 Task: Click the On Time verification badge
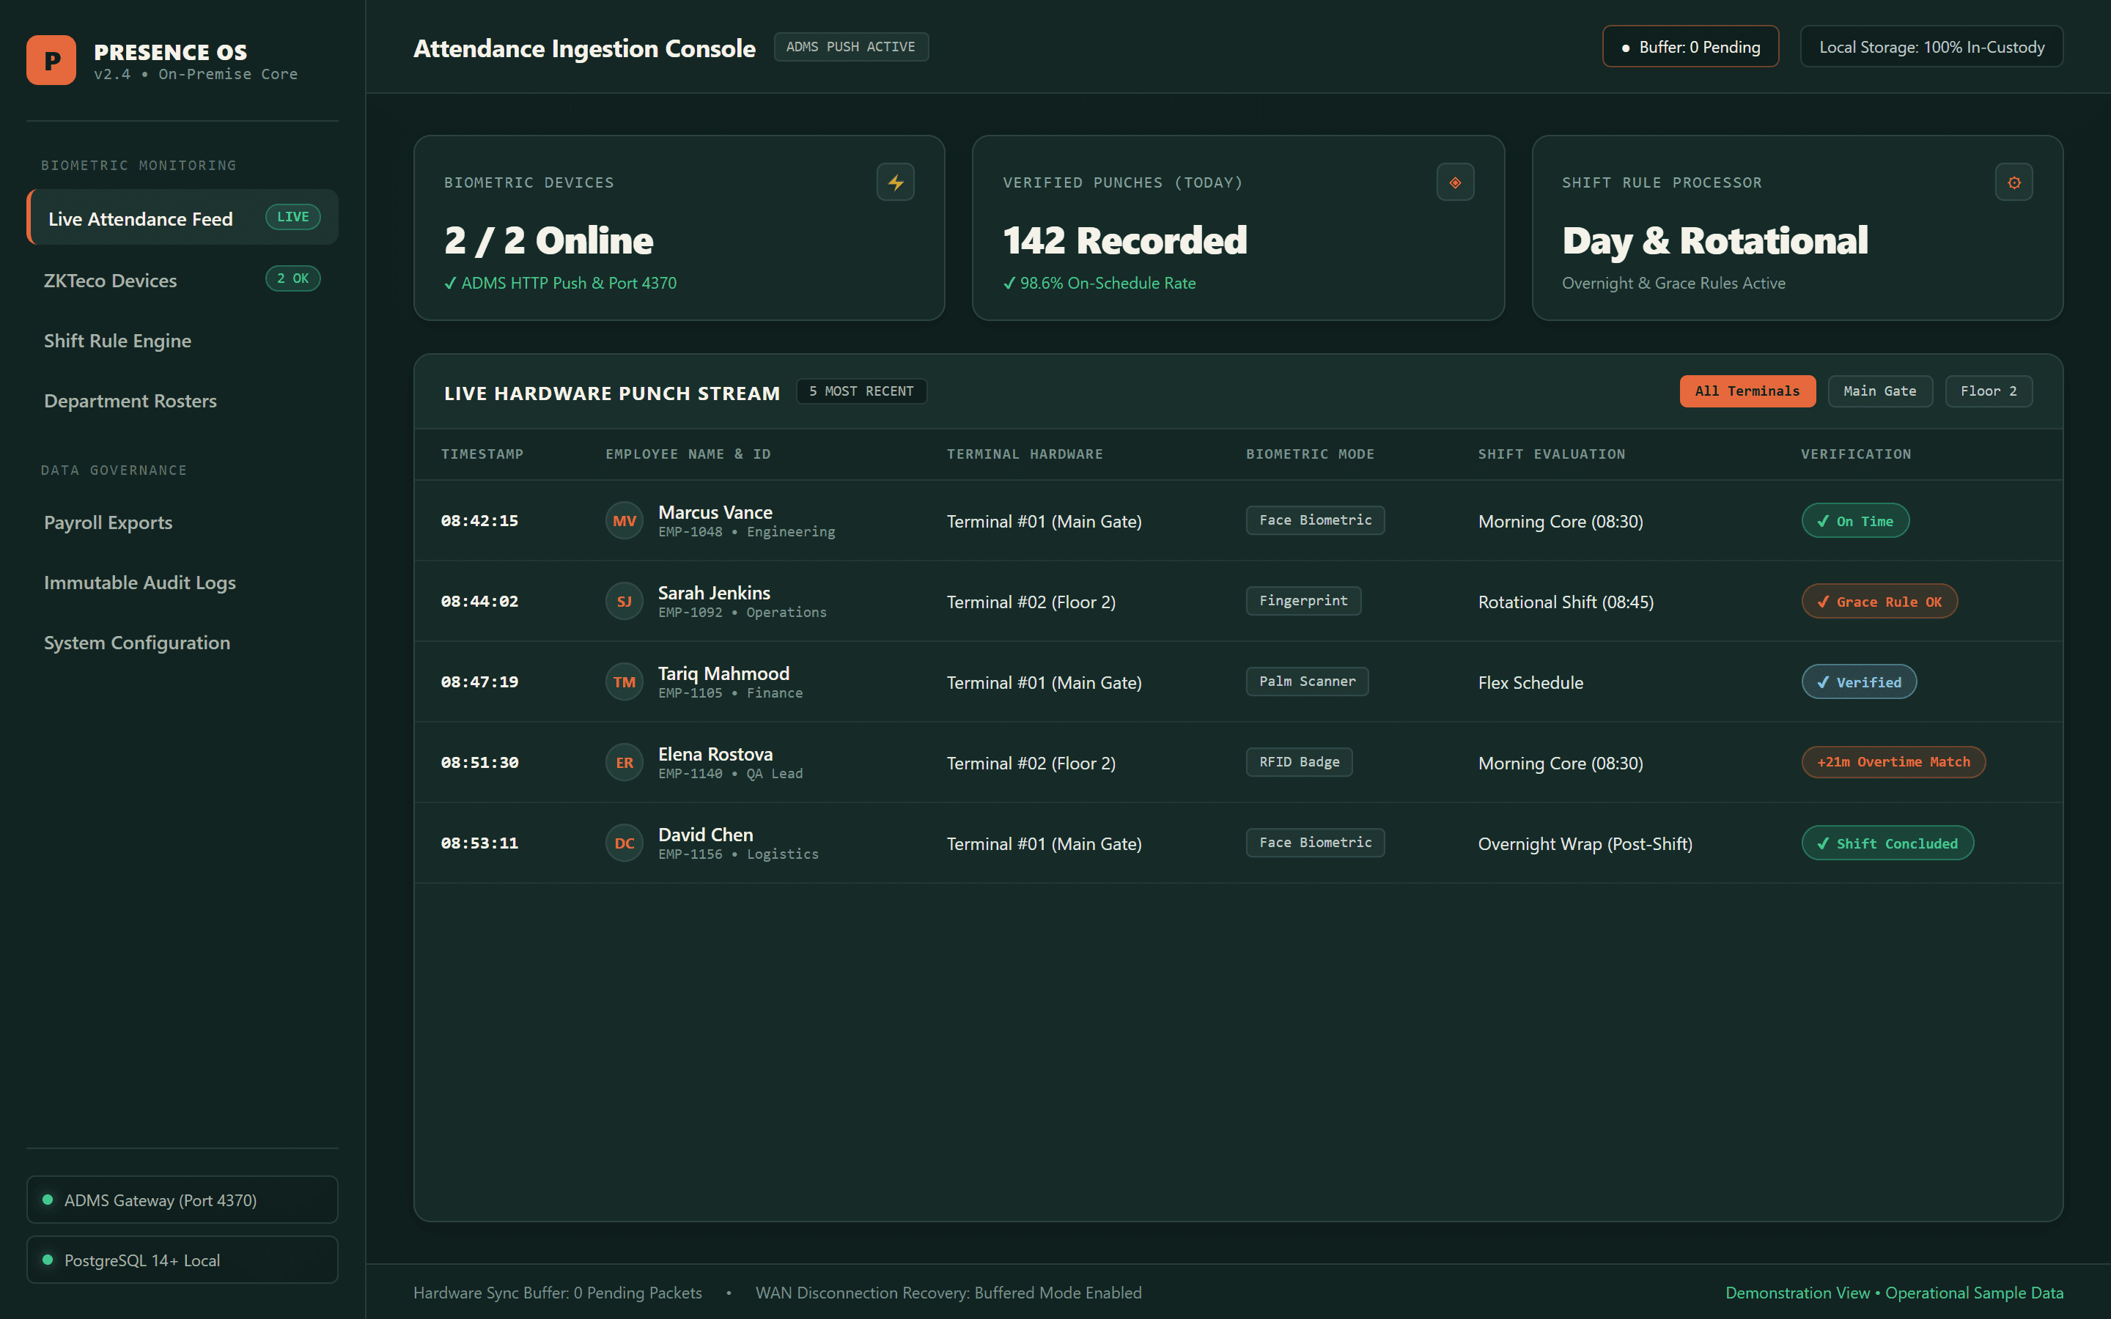(1855, 521)
